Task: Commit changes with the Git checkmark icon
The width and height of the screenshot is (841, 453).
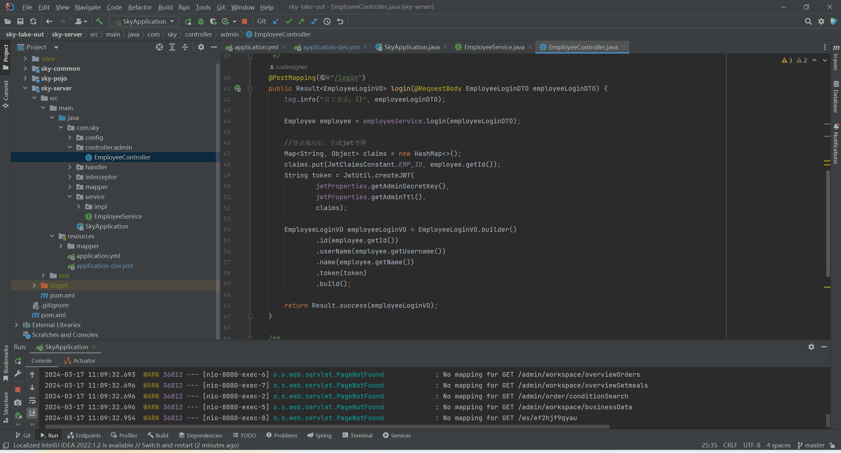Action: pyautogui.click(x=289, y=21)
